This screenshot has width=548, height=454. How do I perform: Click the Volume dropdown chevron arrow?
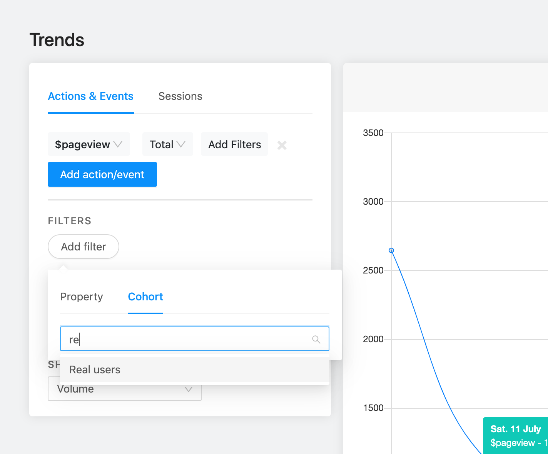tap(189, 389)
